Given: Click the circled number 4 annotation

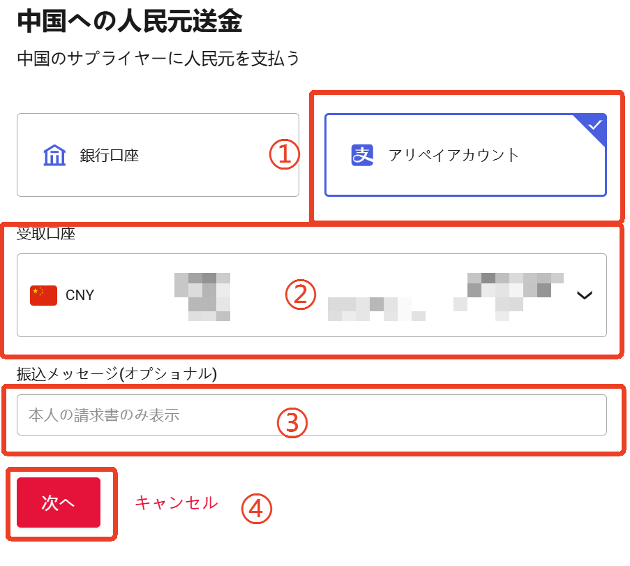Looking at the screenshot, I should tap(257, 509).
